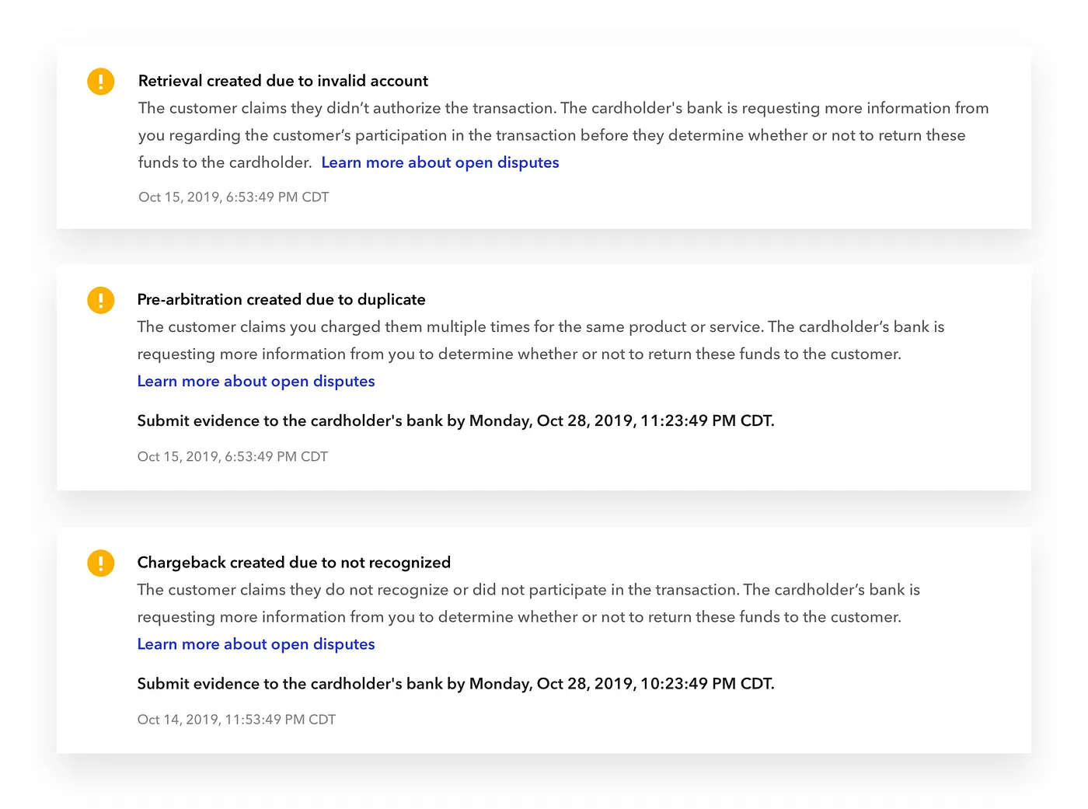Viewport: 1088px width, 809px height.
Task: Open Learn more link in Pre-arbitration card
Action: tap(256, 381)
